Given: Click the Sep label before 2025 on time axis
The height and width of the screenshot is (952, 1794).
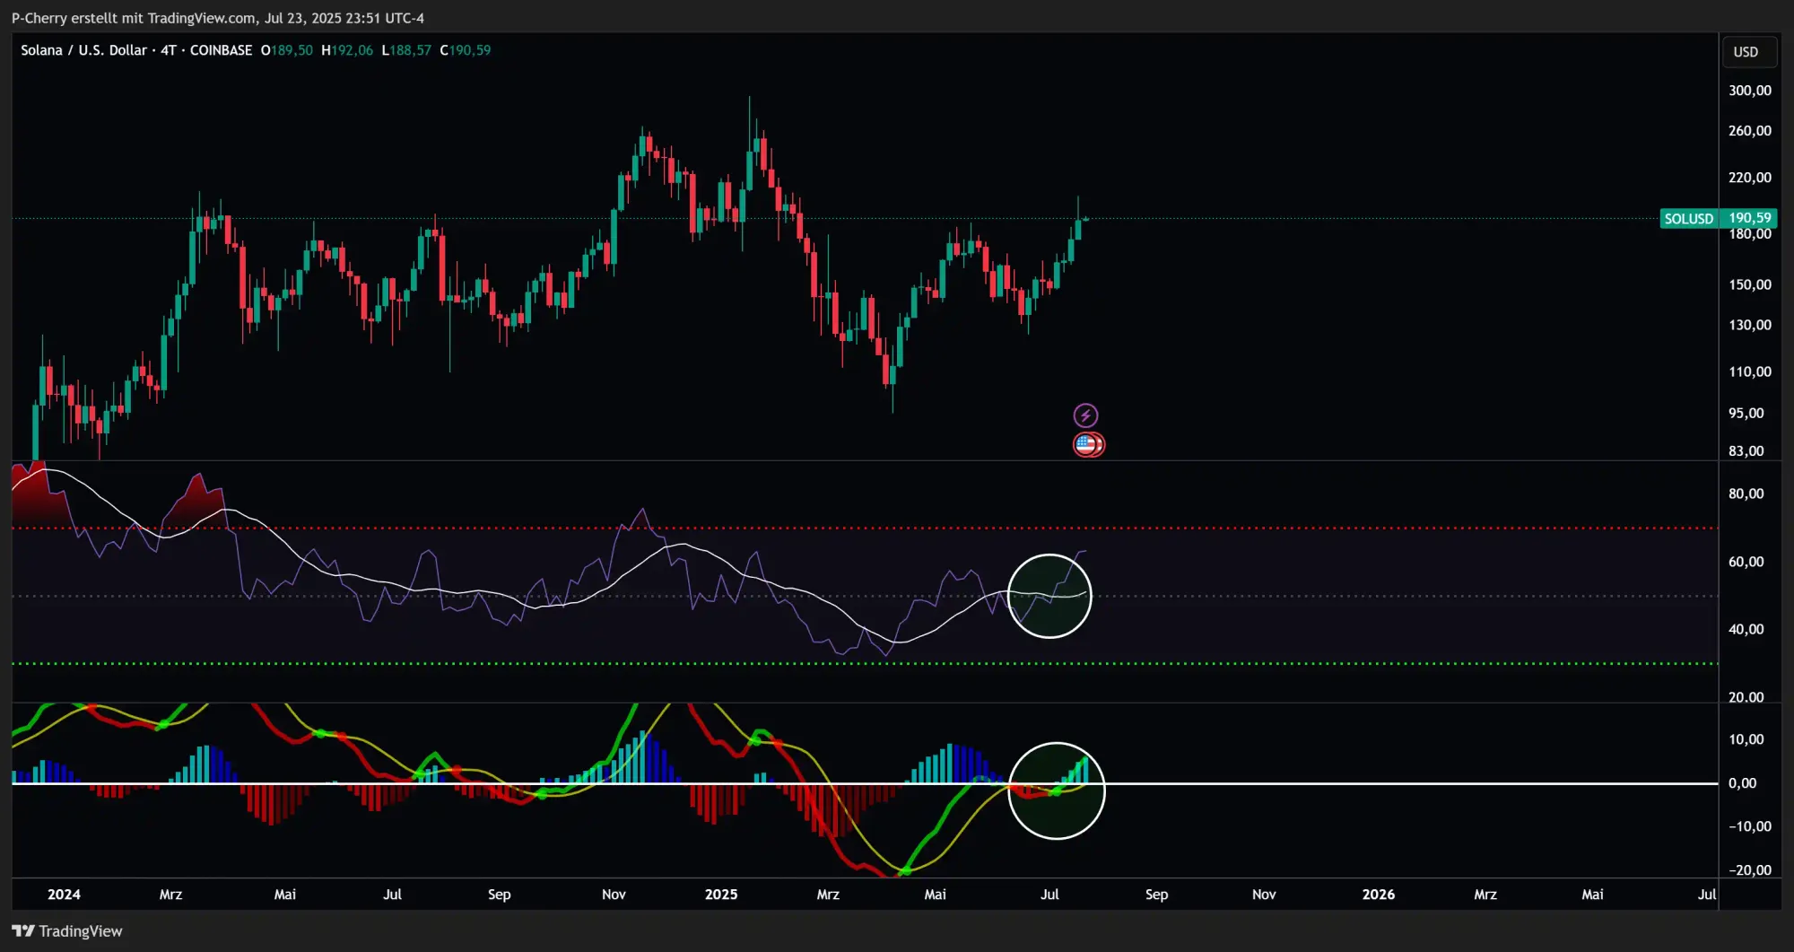Looking at the screenshot, I should click(x=500, y=895).
